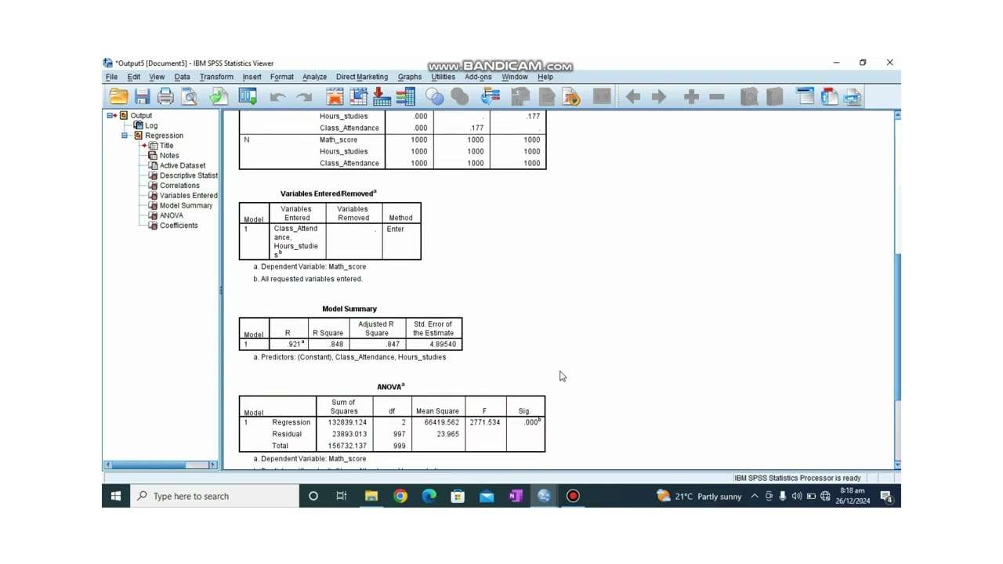Open the Direct Marketing menu
This screenshot has width=1003, height=564.
362,77
